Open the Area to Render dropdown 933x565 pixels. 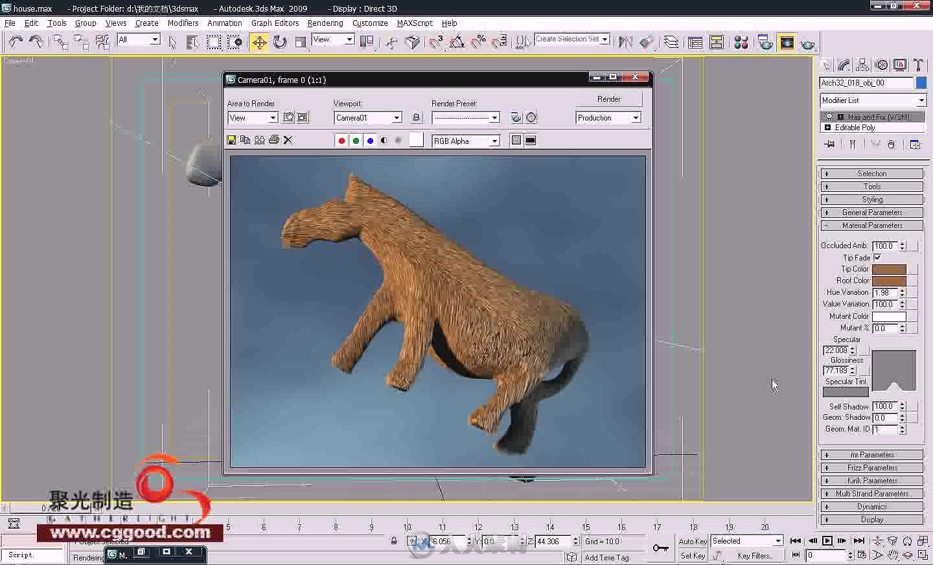(253, 118)
